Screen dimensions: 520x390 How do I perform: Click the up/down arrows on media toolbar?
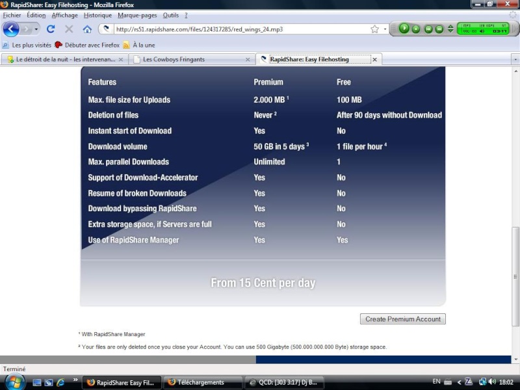click(x=450, y=29)
